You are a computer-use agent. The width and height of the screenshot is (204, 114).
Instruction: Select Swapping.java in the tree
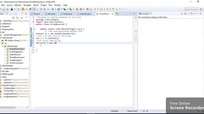(16, 60)
